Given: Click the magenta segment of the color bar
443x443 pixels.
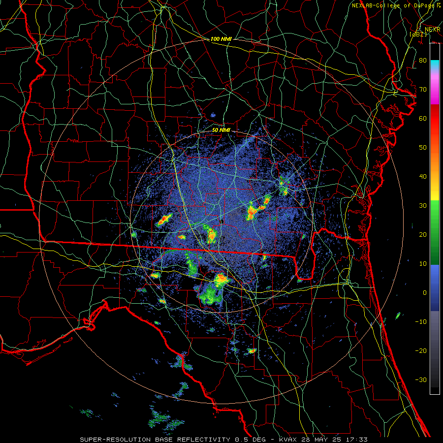Looking at the screenshot, I should tap(435, 89).
